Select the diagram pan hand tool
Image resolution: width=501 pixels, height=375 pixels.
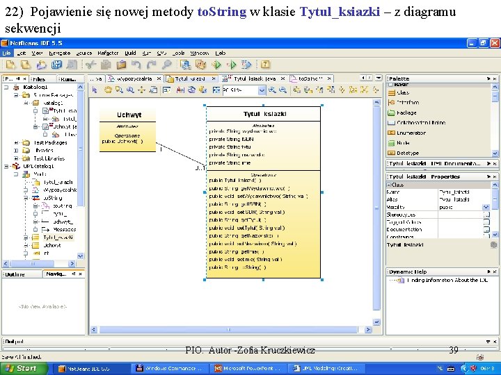pyautogui.click(x=108, y=90)
